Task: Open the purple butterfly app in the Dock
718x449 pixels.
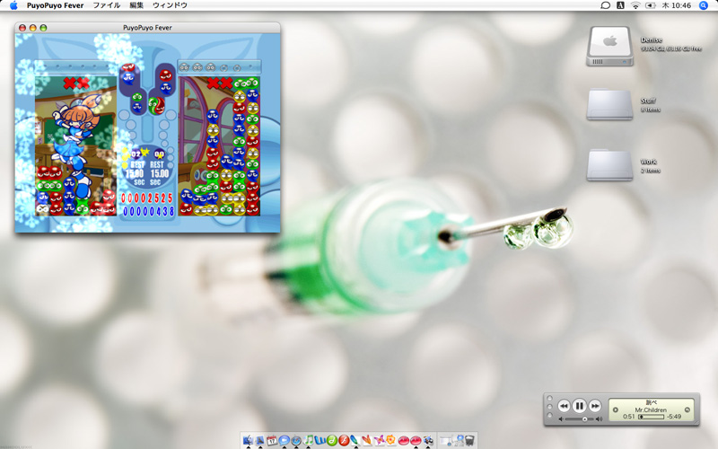Action: [x=379, y=440]
